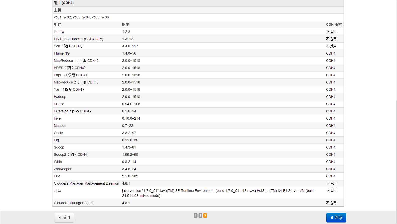This screenshot has height=224, width=397.
Task: Select the Sqoop component row
Action: [x=198, y=147]
